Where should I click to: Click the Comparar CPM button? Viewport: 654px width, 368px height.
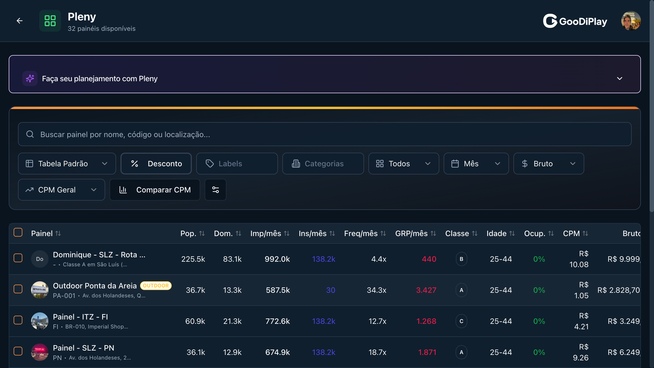point(155,190)
